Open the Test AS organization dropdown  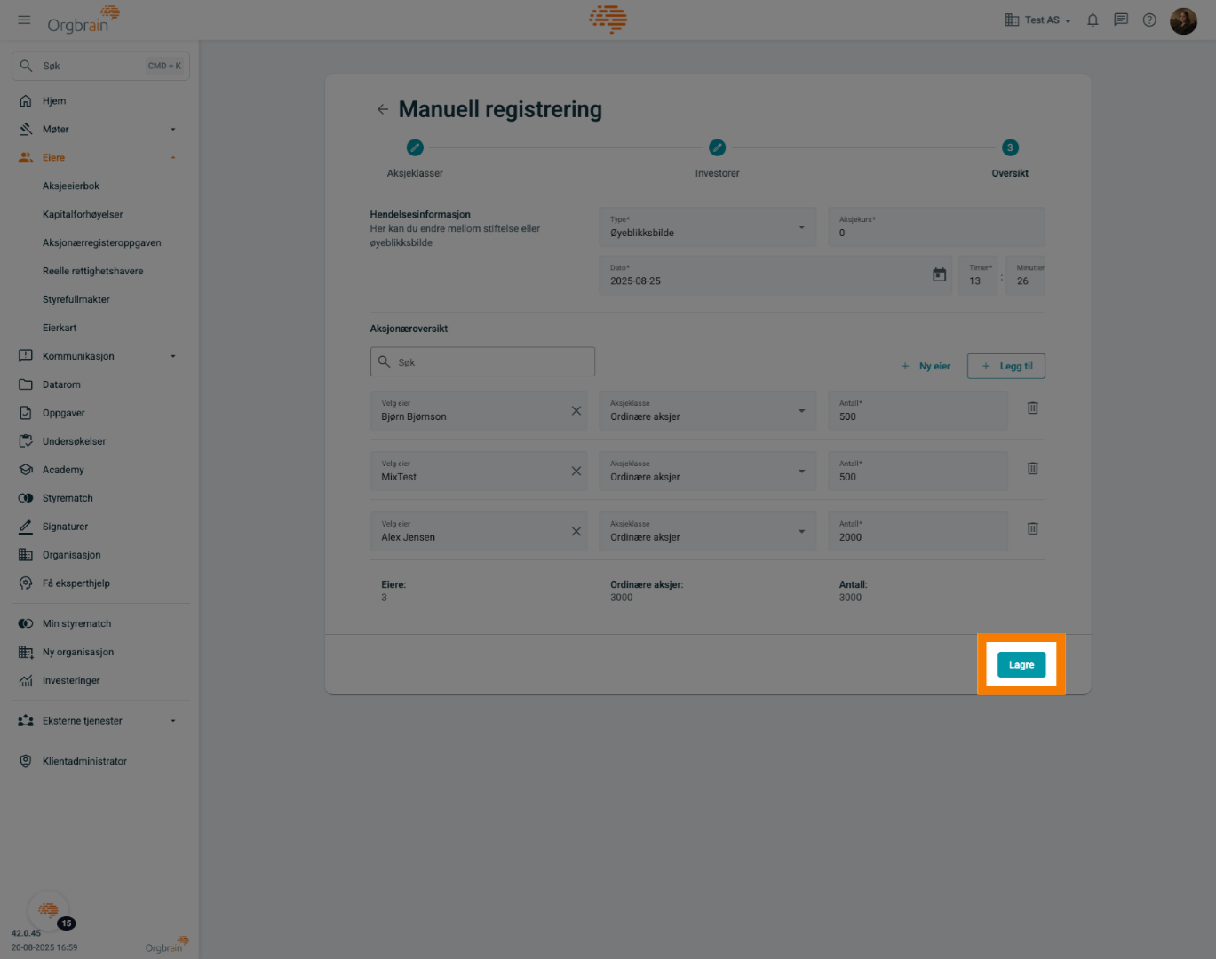1037,20
